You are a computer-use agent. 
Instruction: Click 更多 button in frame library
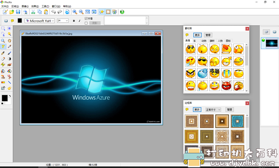197,109
